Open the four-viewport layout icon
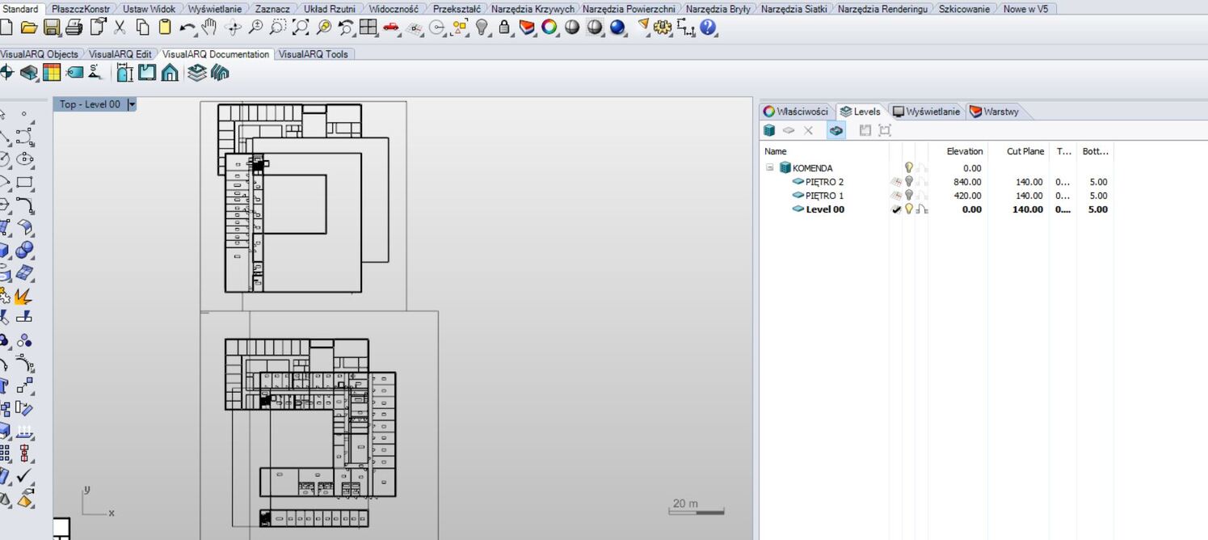 click(368, 27)
